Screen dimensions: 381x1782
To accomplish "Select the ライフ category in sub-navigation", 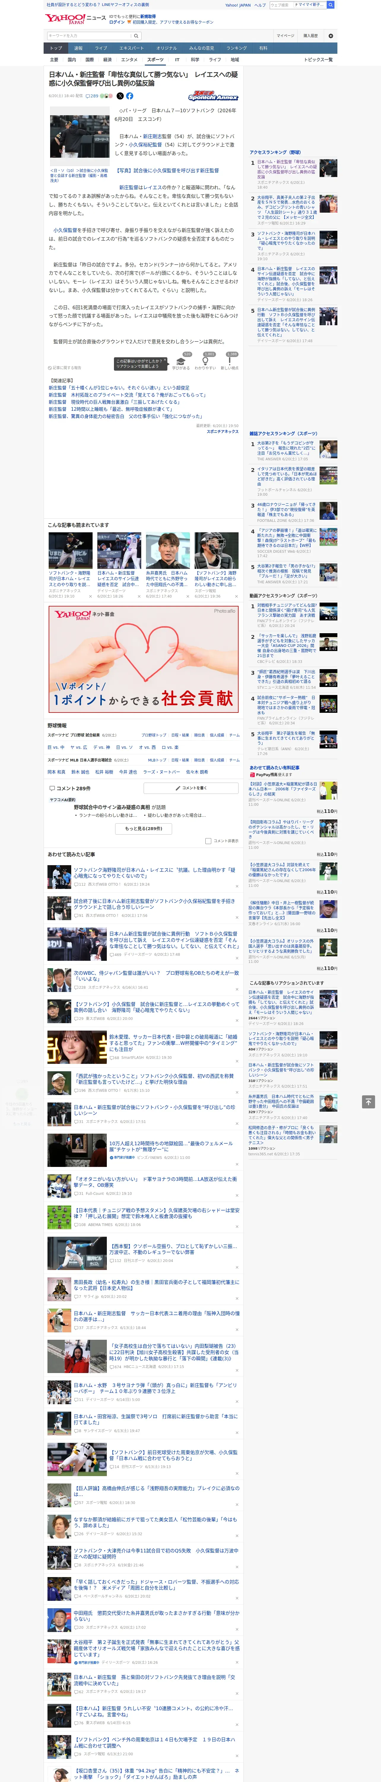I will [215, 60].
